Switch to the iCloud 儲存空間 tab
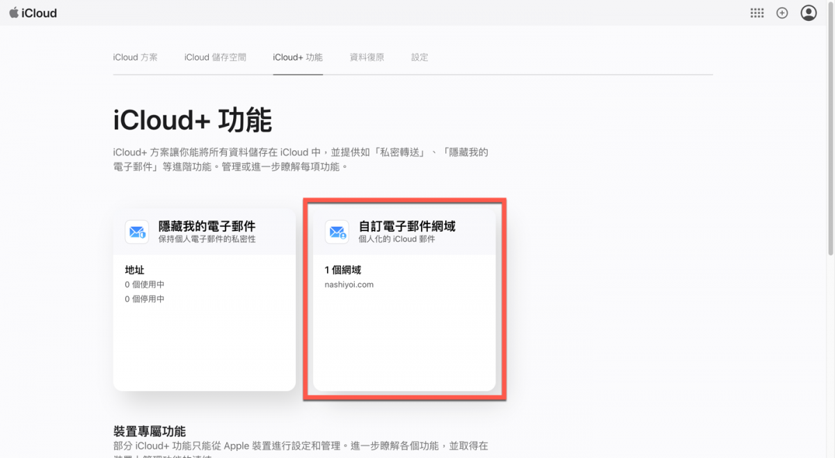The width and height of the screenshot is (835, 458). point(215,57)
